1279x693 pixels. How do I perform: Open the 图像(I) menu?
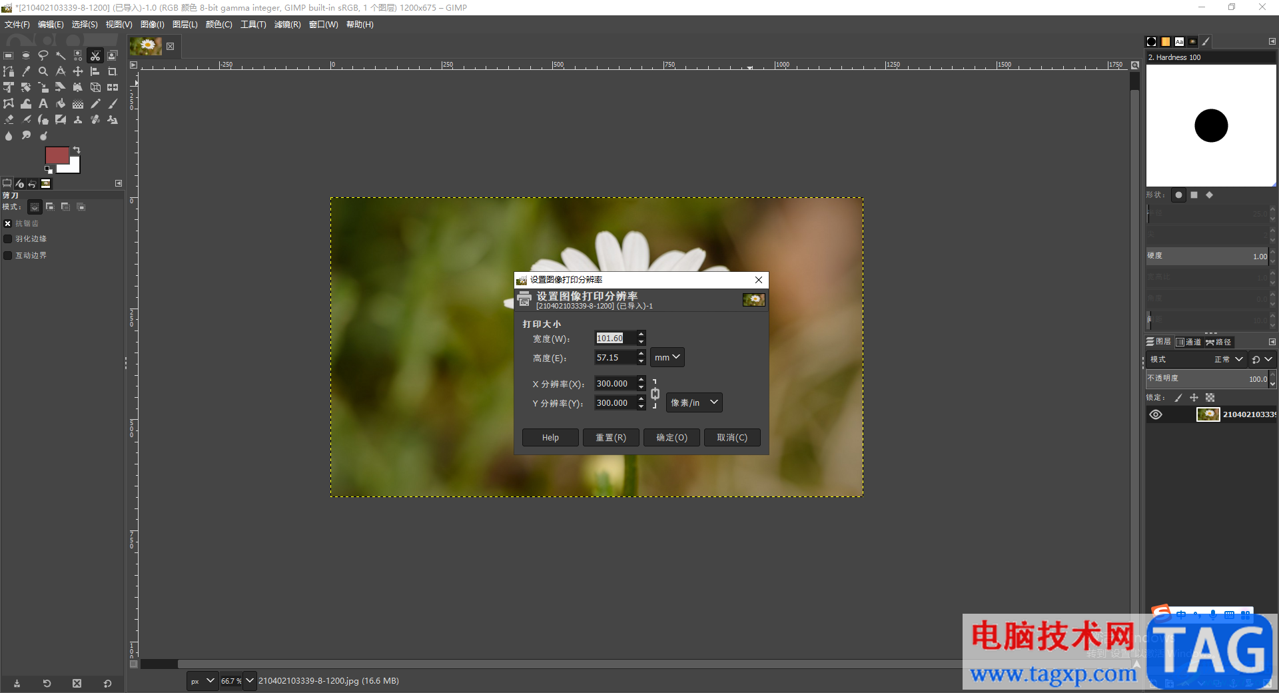[152, 25]
